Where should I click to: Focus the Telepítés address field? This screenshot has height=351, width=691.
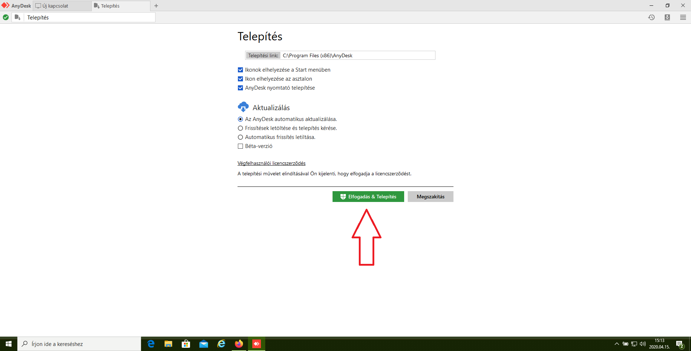[89, 17]
